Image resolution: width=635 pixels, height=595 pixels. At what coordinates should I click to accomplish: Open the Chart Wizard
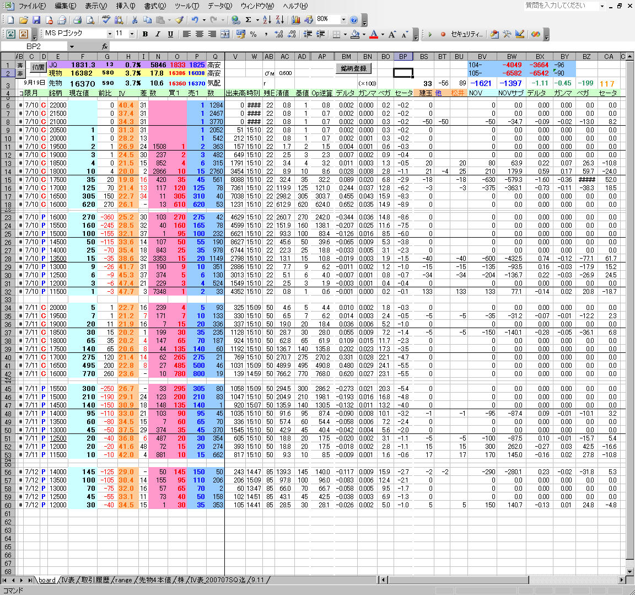pos(296,20)
